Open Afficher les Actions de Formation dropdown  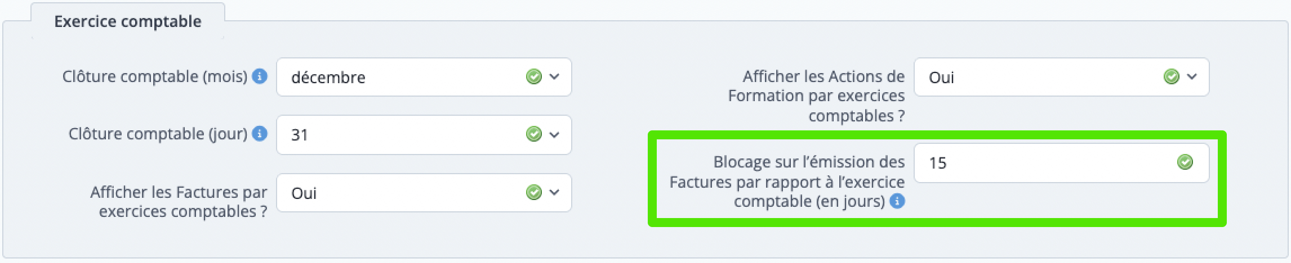pyautogui.click(x=1042, y=77)
